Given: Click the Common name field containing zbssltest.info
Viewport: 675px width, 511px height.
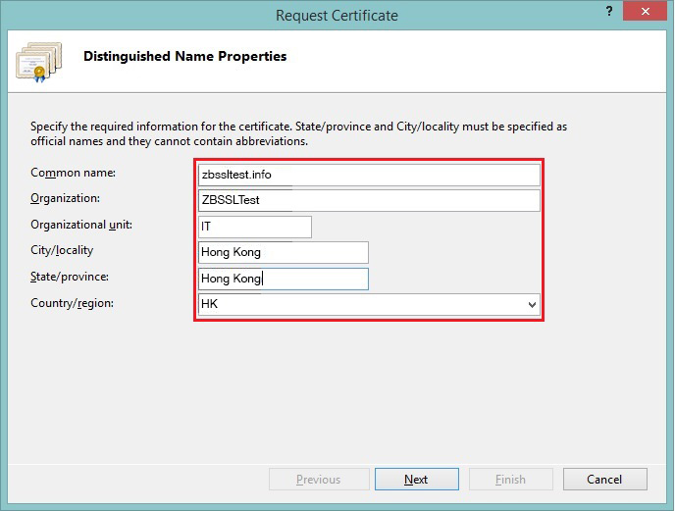Looking at the screenshot, I should tap(368, 175).
